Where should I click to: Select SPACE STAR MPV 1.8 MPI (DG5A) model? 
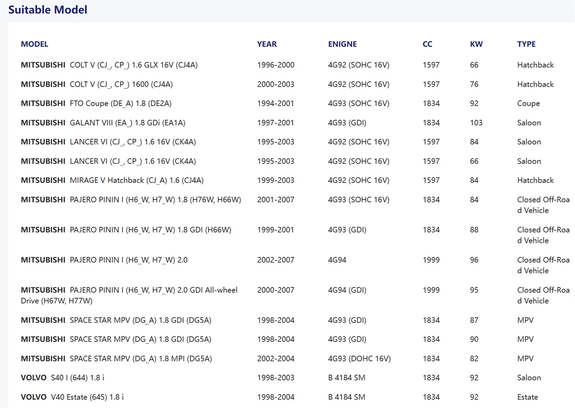[116, 358]
